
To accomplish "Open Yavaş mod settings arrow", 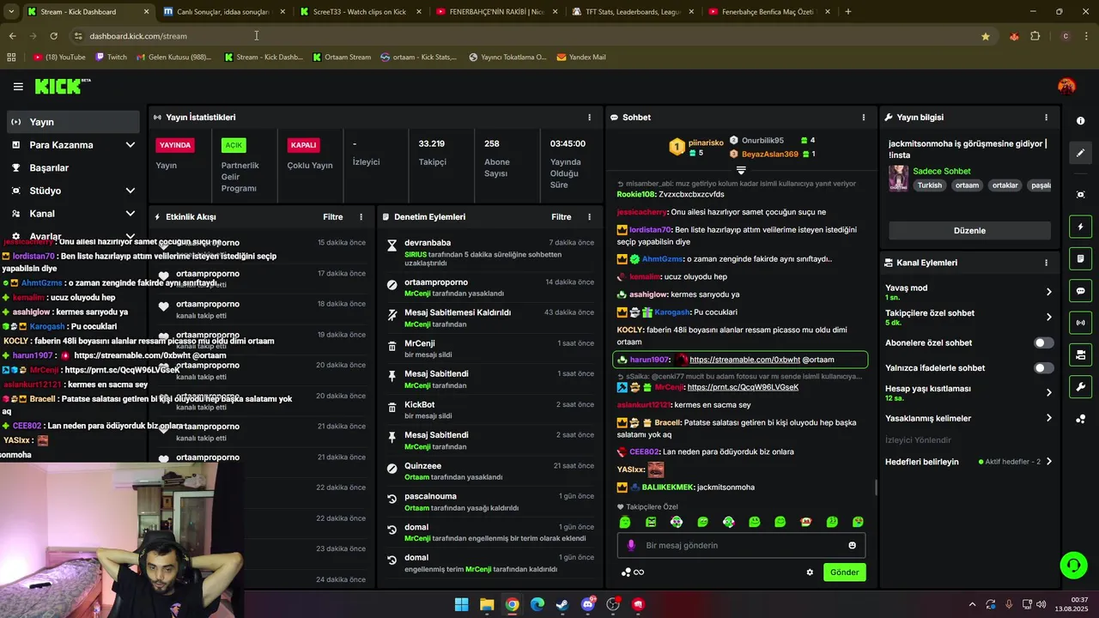I will [x=1048, y=292].
